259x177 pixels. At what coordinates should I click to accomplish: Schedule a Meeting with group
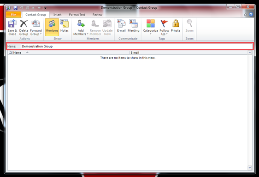coord(134,26)
